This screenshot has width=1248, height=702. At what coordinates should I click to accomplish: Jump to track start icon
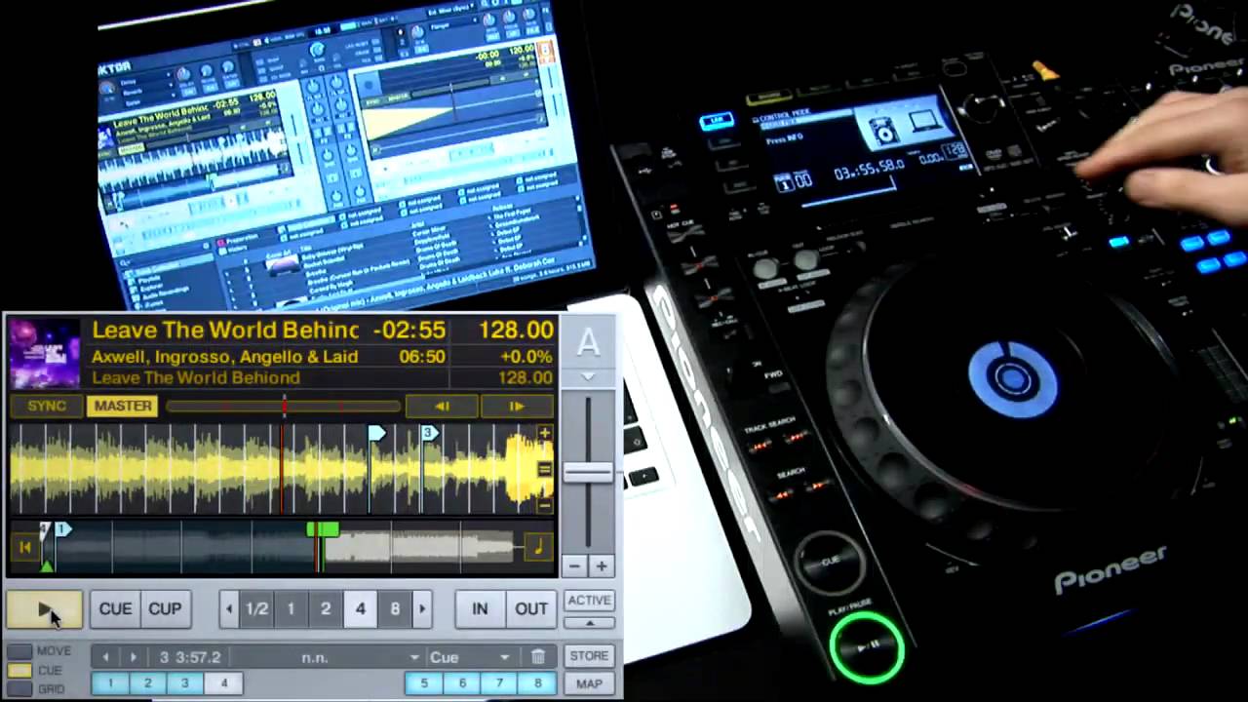tap(24, 547)
